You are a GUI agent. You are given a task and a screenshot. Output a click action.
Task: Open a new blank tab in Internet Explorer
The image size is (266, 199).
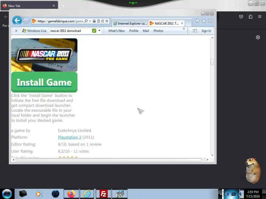click(188, 24)
